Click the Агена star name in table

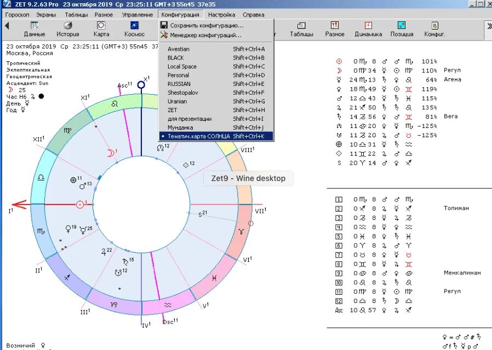(x=453, y=79)
